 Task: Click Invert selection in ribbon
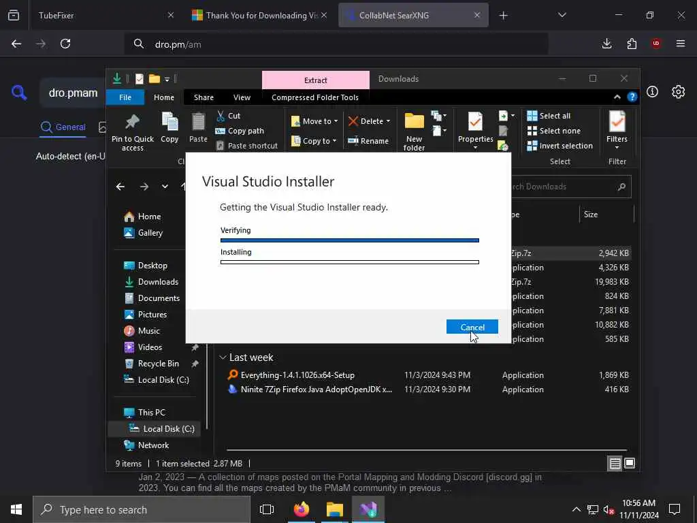tap(560, 146)
